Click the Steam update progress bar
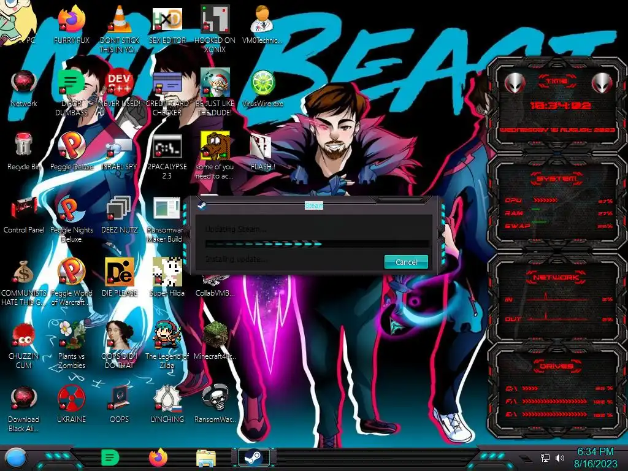 coord(317,243)
